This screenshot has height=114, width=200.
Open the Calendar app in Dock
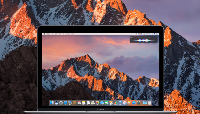click(79, 103)
